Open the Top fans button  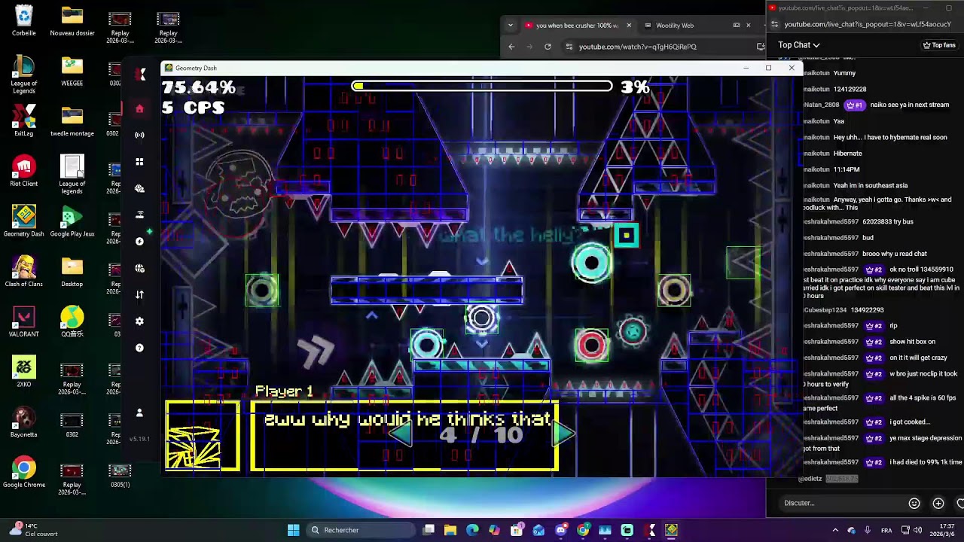pos(939,45)
